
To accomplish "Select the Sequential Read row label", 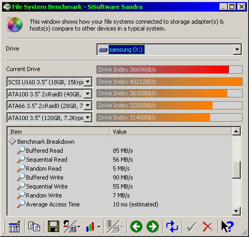I will coord(46,160).
